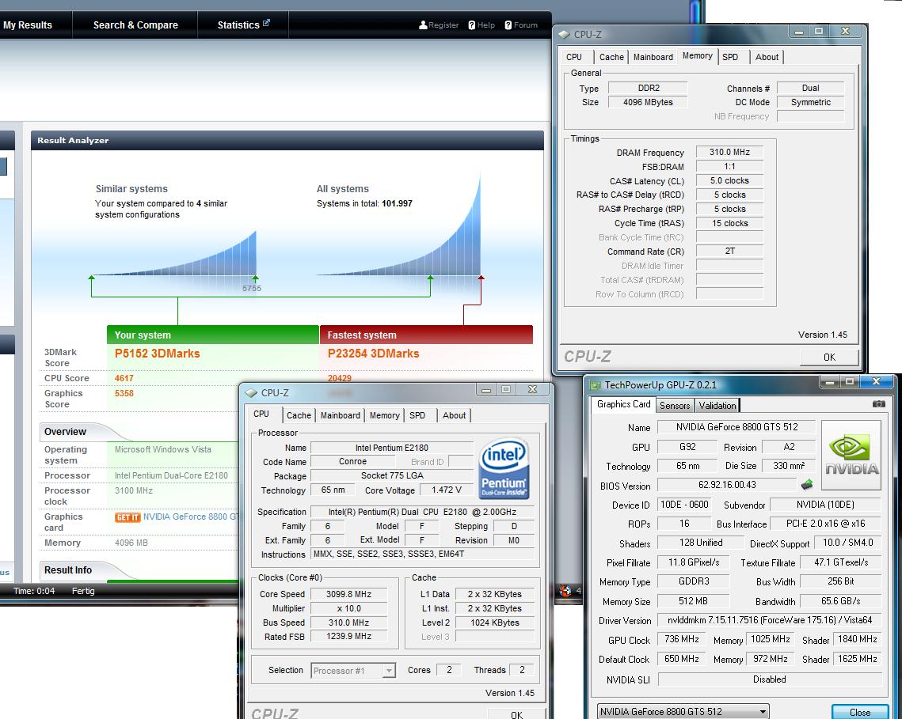
Task: Open the SPD tab in CPU-Z memory window
Action: [730, 57]
